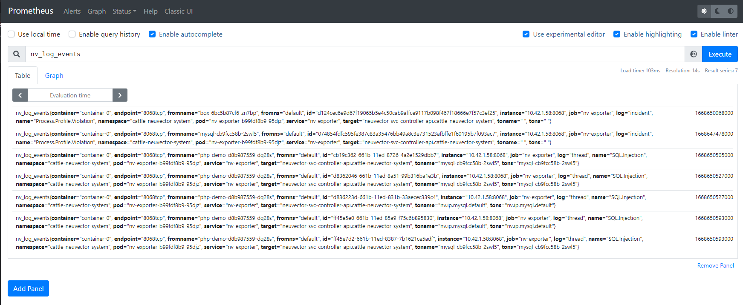Select the Table tab
Screen dimensions: 743x305
[x=23, y=75]
